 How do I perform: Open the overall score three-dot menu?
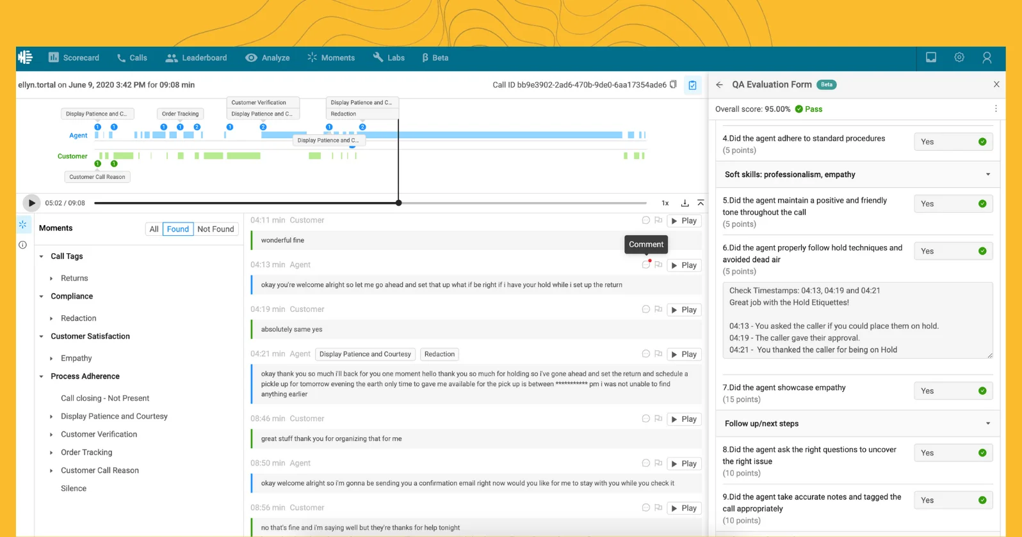pyautogui.click(x=996, y=109)
